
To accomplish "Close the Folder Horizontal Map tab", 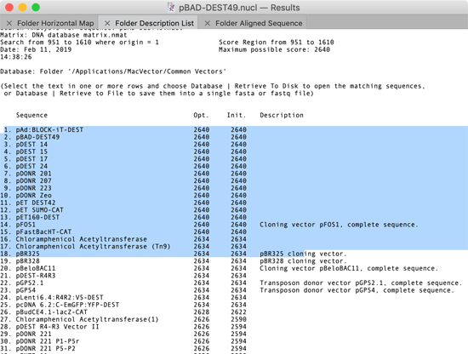I will pyautogui.click(x=9, y=23).
